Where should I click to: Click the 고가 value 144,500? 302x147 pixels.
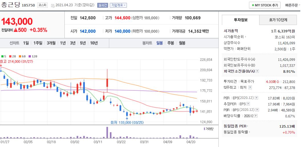tap(123, 18)
